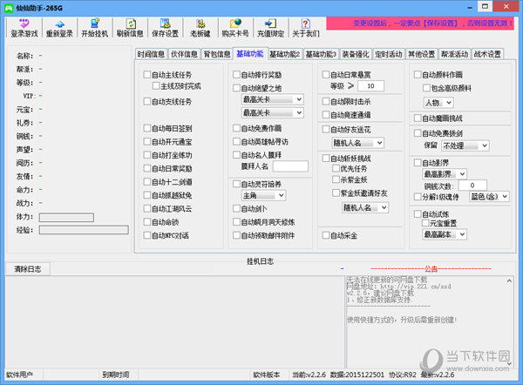Open 帮派活动 tab

(x=455, y=54)
